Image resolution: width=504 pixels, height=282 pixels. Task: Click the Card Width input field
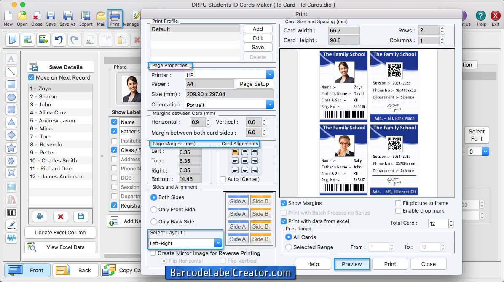point(343,30)
